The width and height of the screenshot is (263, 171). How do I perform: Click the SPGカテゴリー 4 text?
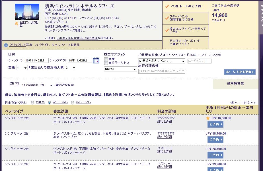click(56, 22)
